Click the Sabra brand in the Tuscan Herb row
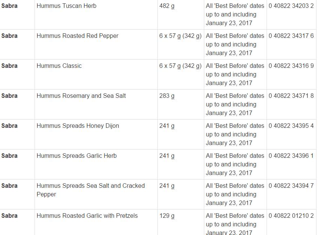This screenshot has height=235, width=318. coord(9,6)
